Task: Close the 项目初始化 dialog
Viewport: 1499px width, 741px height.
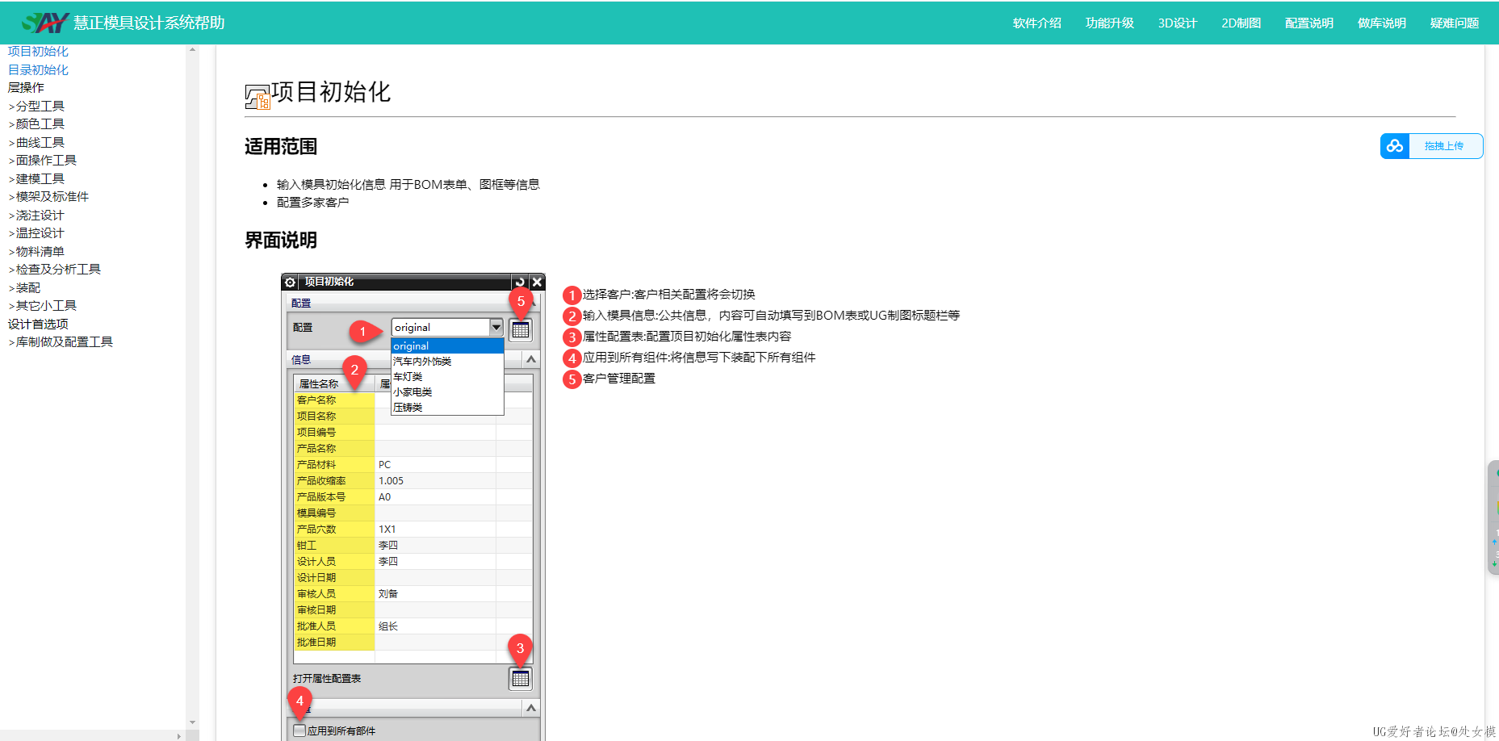Action: (x=537, y=283)
